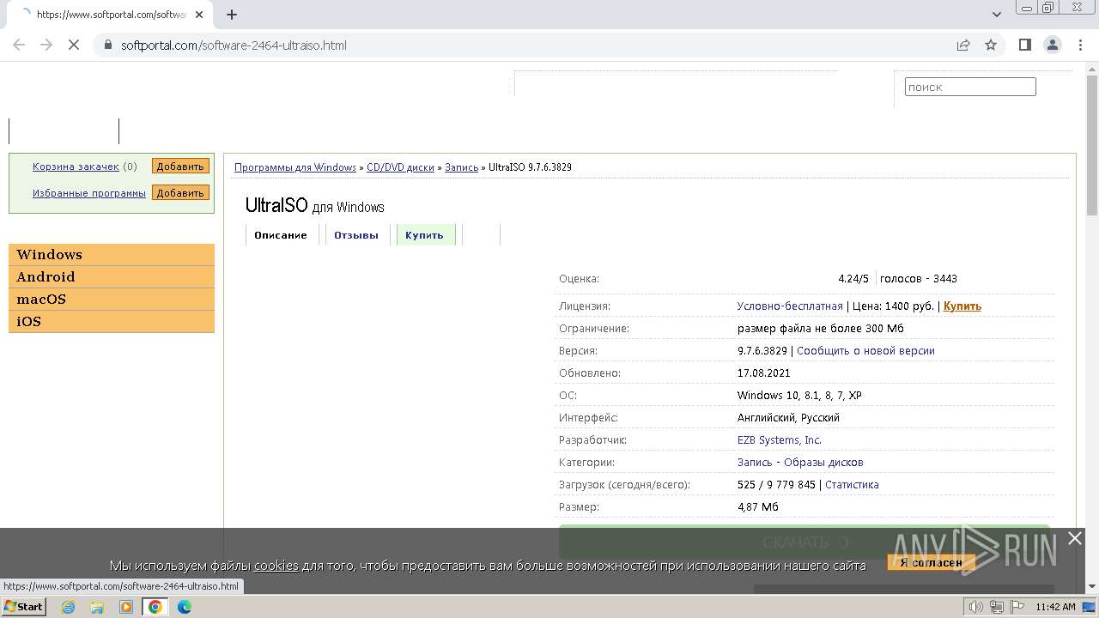
Task: Click Купить link in license row
Action: pyautogui.click(x=962, y=306)
